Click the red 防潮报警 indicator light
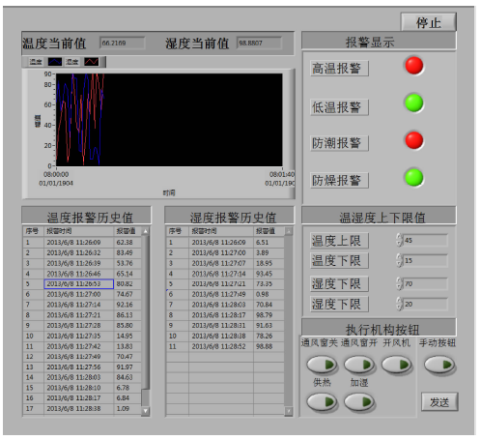 point(414,140)
